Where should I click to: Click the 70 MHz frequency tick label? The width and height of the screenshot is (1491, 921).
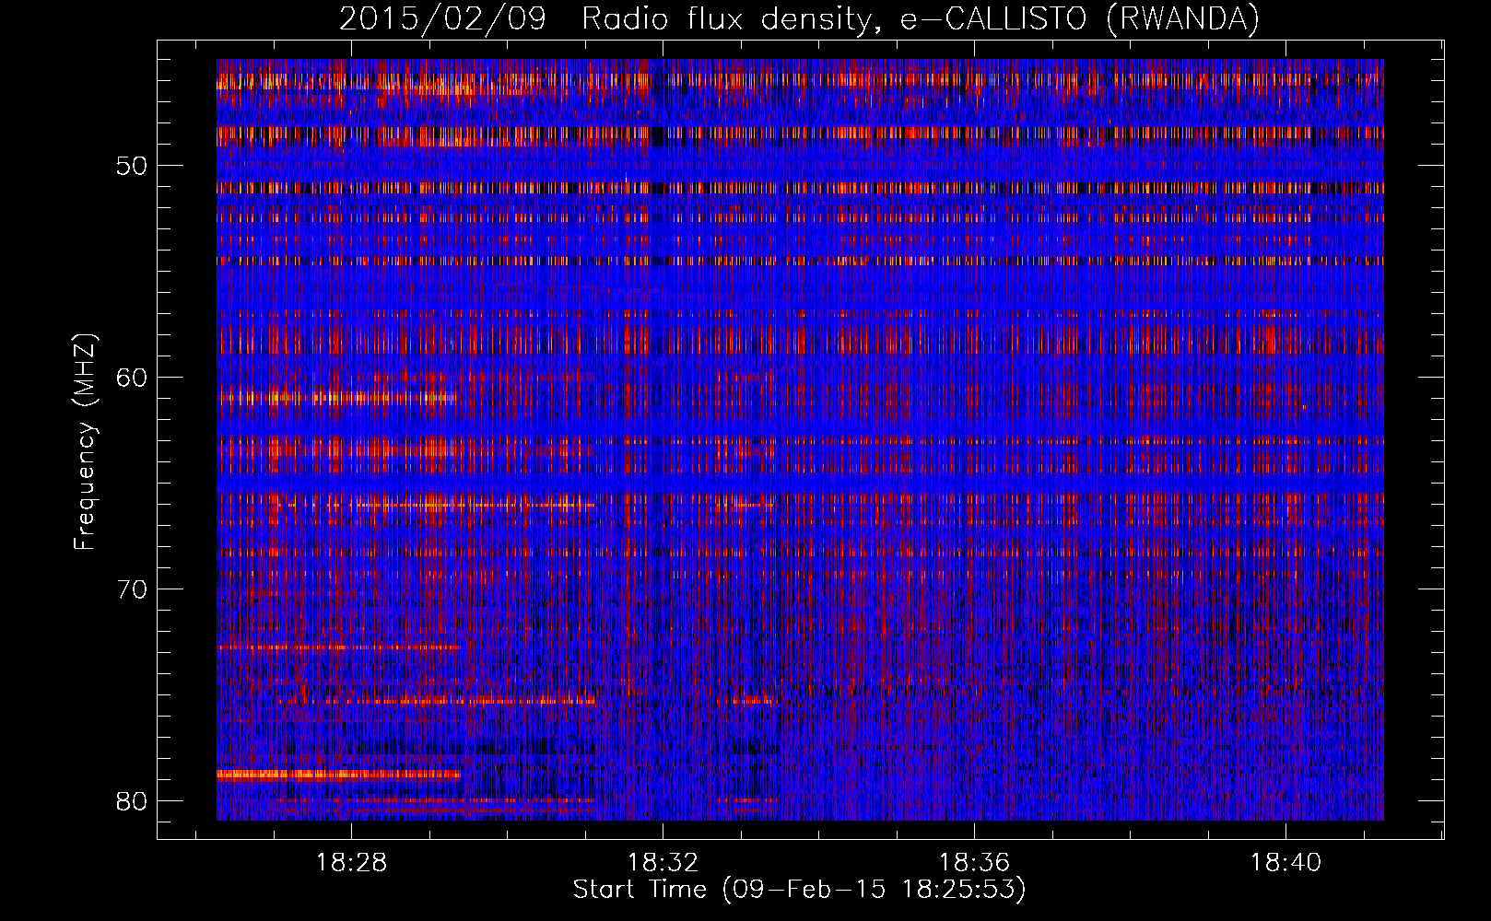pos(133,589)
